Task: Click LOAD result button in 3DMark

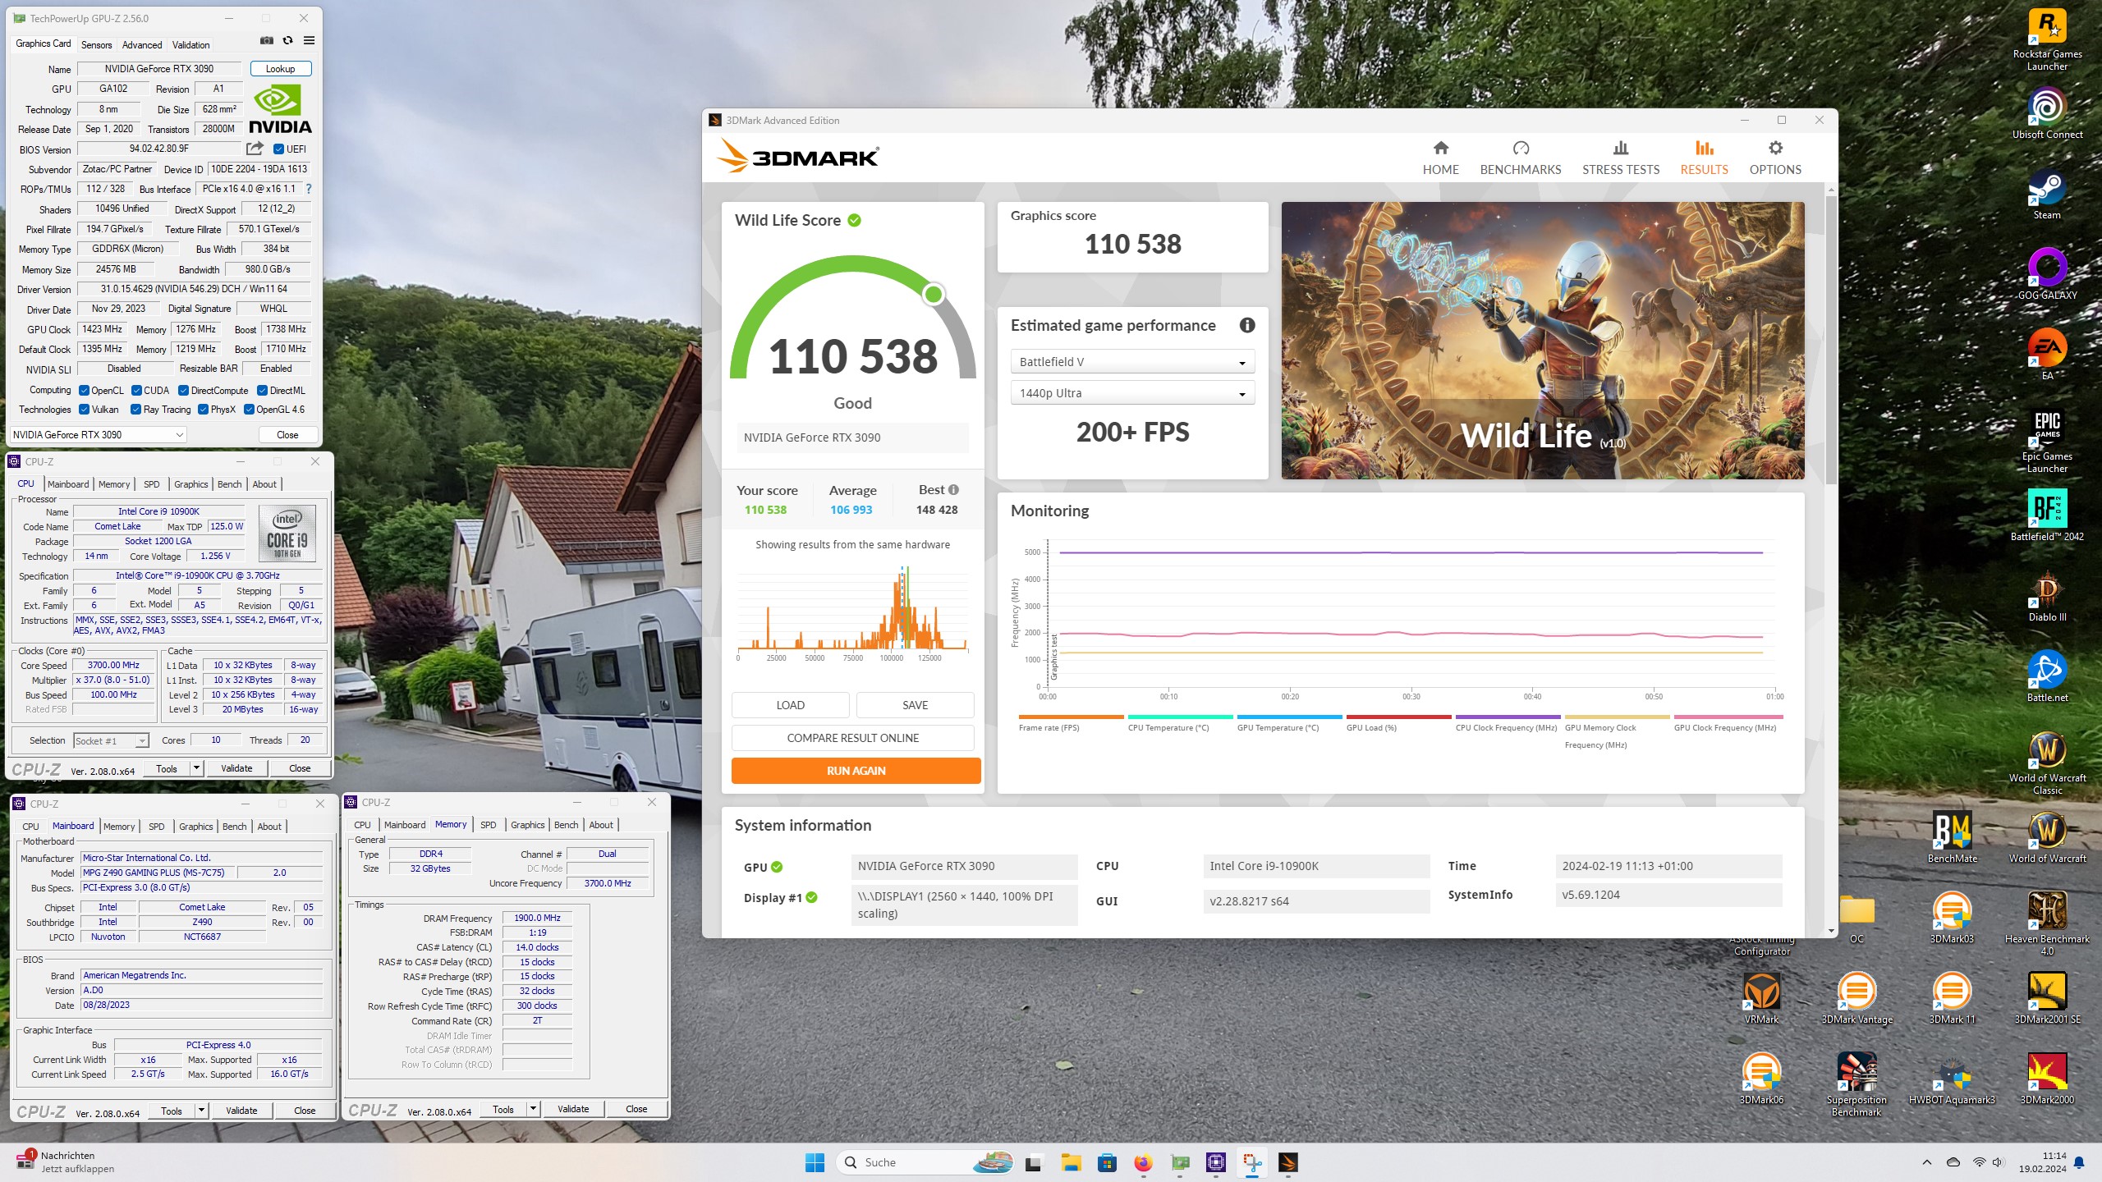Action: (790, 705)
